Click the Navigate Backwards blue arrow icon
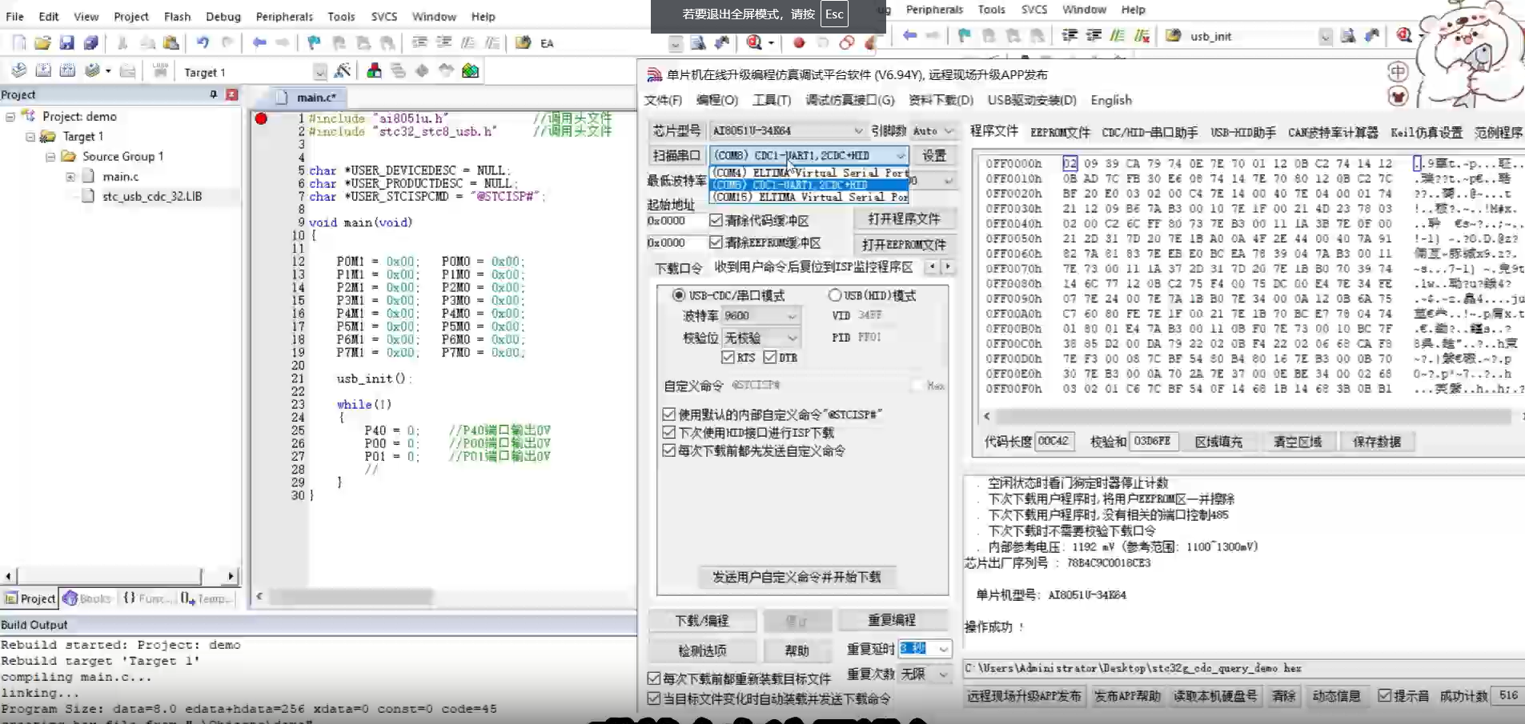1525x724 pixels. pos(259,42)
